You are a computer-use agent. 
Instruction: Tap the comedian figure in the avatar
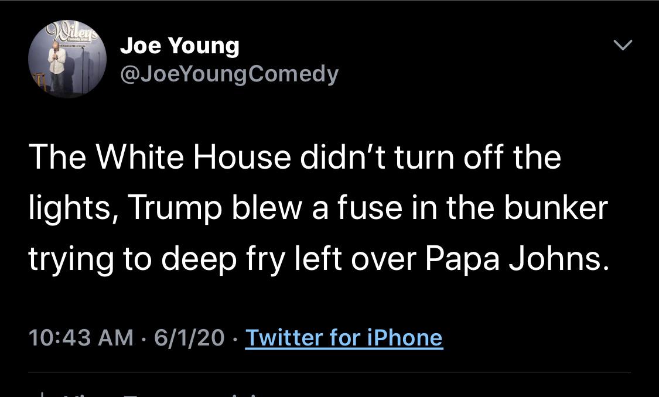pos(57,66)
